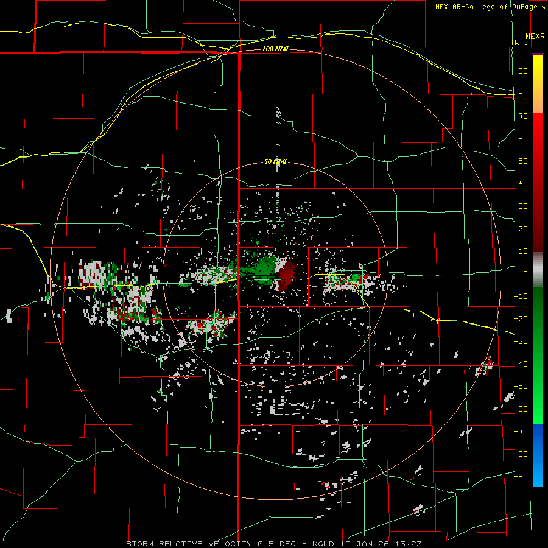Click the -70 value on velocity scale
The image size is (548, 548).
[x=521, y=432]
